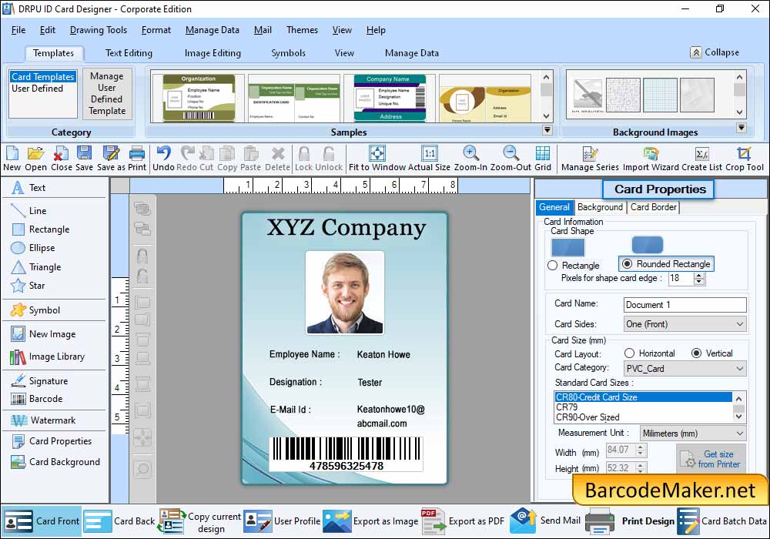This screenshot has height=539, width=770.
Task: Collapse the ribbon panel
Action: [x=715, y=52]
